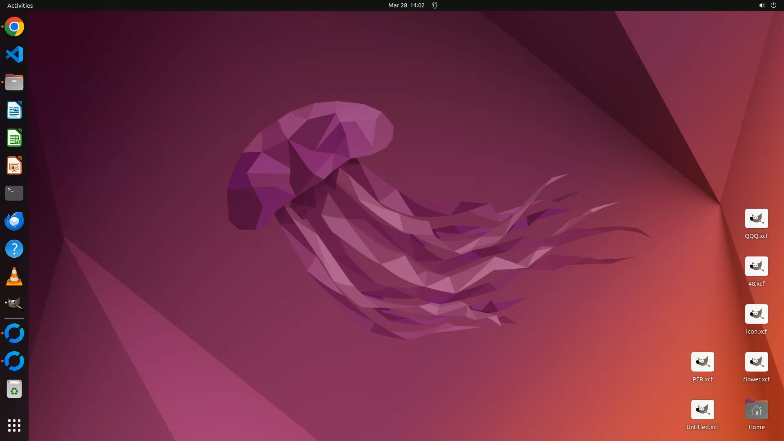Open the Trash in the dock
This screenshot has width=784, height=441.
(x=14, y=389)
